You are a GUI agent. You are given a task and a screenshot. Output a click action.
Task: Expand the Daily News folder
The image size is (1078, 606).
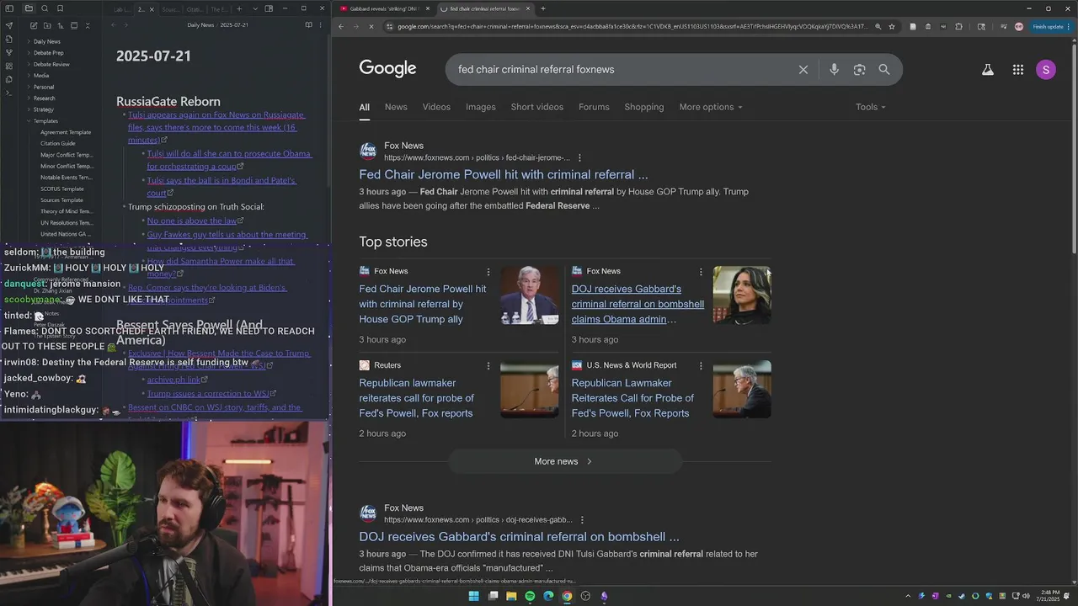(46, 41)
